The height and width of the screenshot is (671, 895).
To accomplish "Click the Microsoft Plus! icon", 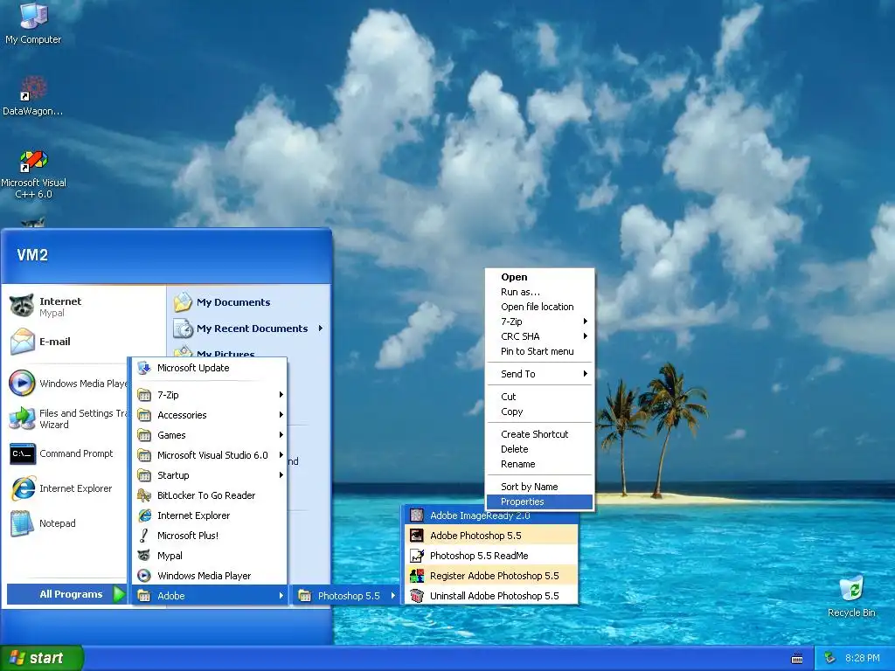I will (144, 536).
